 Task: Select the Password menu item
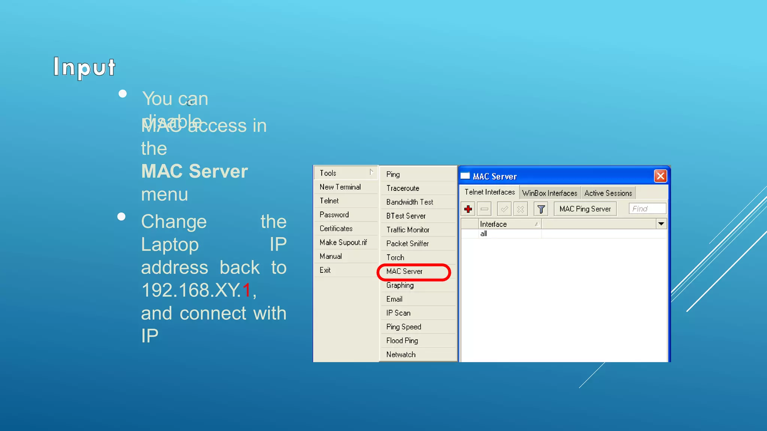coord(345,214)
